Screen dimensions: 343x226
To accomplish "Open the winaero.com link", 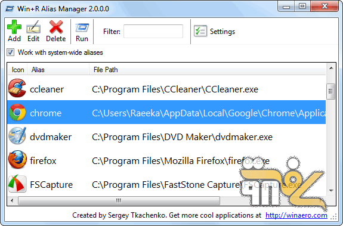I will [296, 215].
